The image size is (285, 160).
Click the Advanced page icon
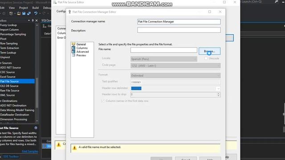(73, 52)
